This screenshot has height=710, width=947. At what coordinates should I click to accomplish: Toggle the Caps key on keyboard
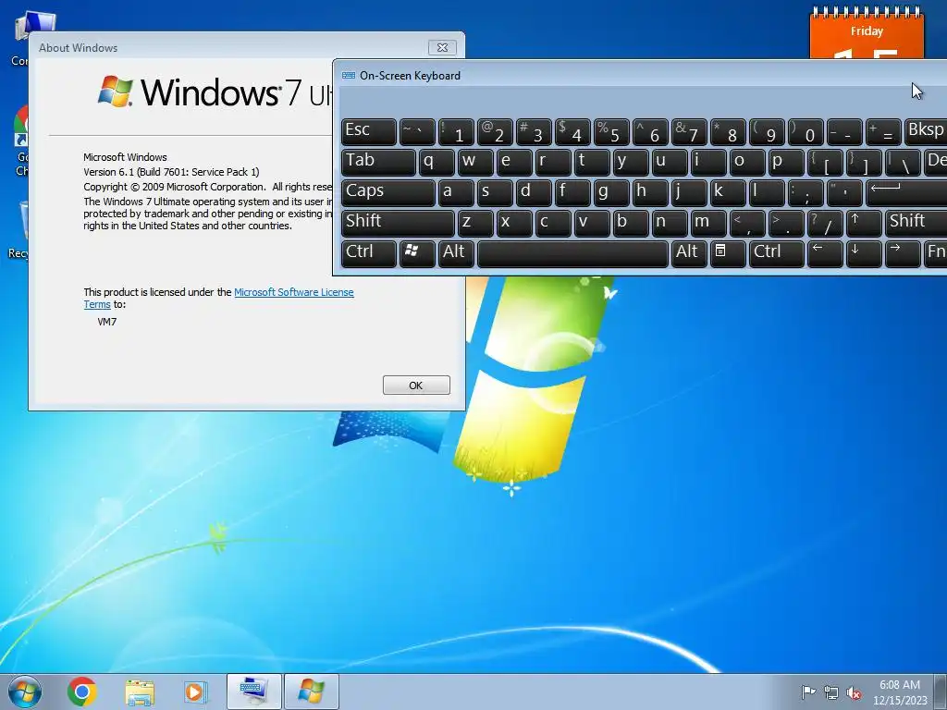coord(387,193)
